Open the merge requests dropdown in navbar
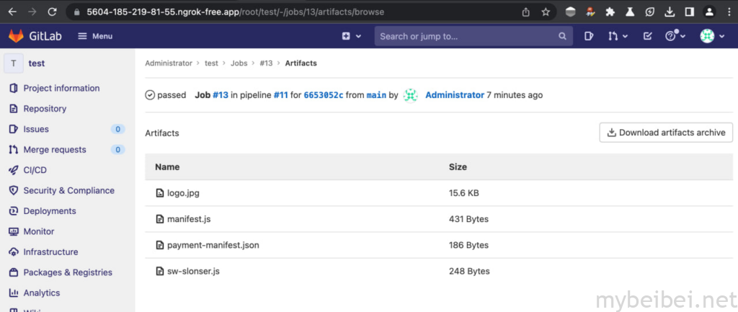Image resolution: width=738 pixels, height=312 pixels. coord(618,36)
